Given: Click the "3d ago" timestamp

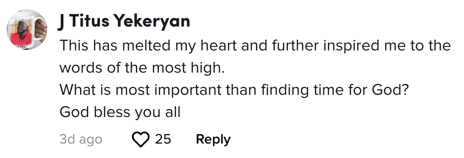Looking at the screenshot, I should click(x=81, y=139).
